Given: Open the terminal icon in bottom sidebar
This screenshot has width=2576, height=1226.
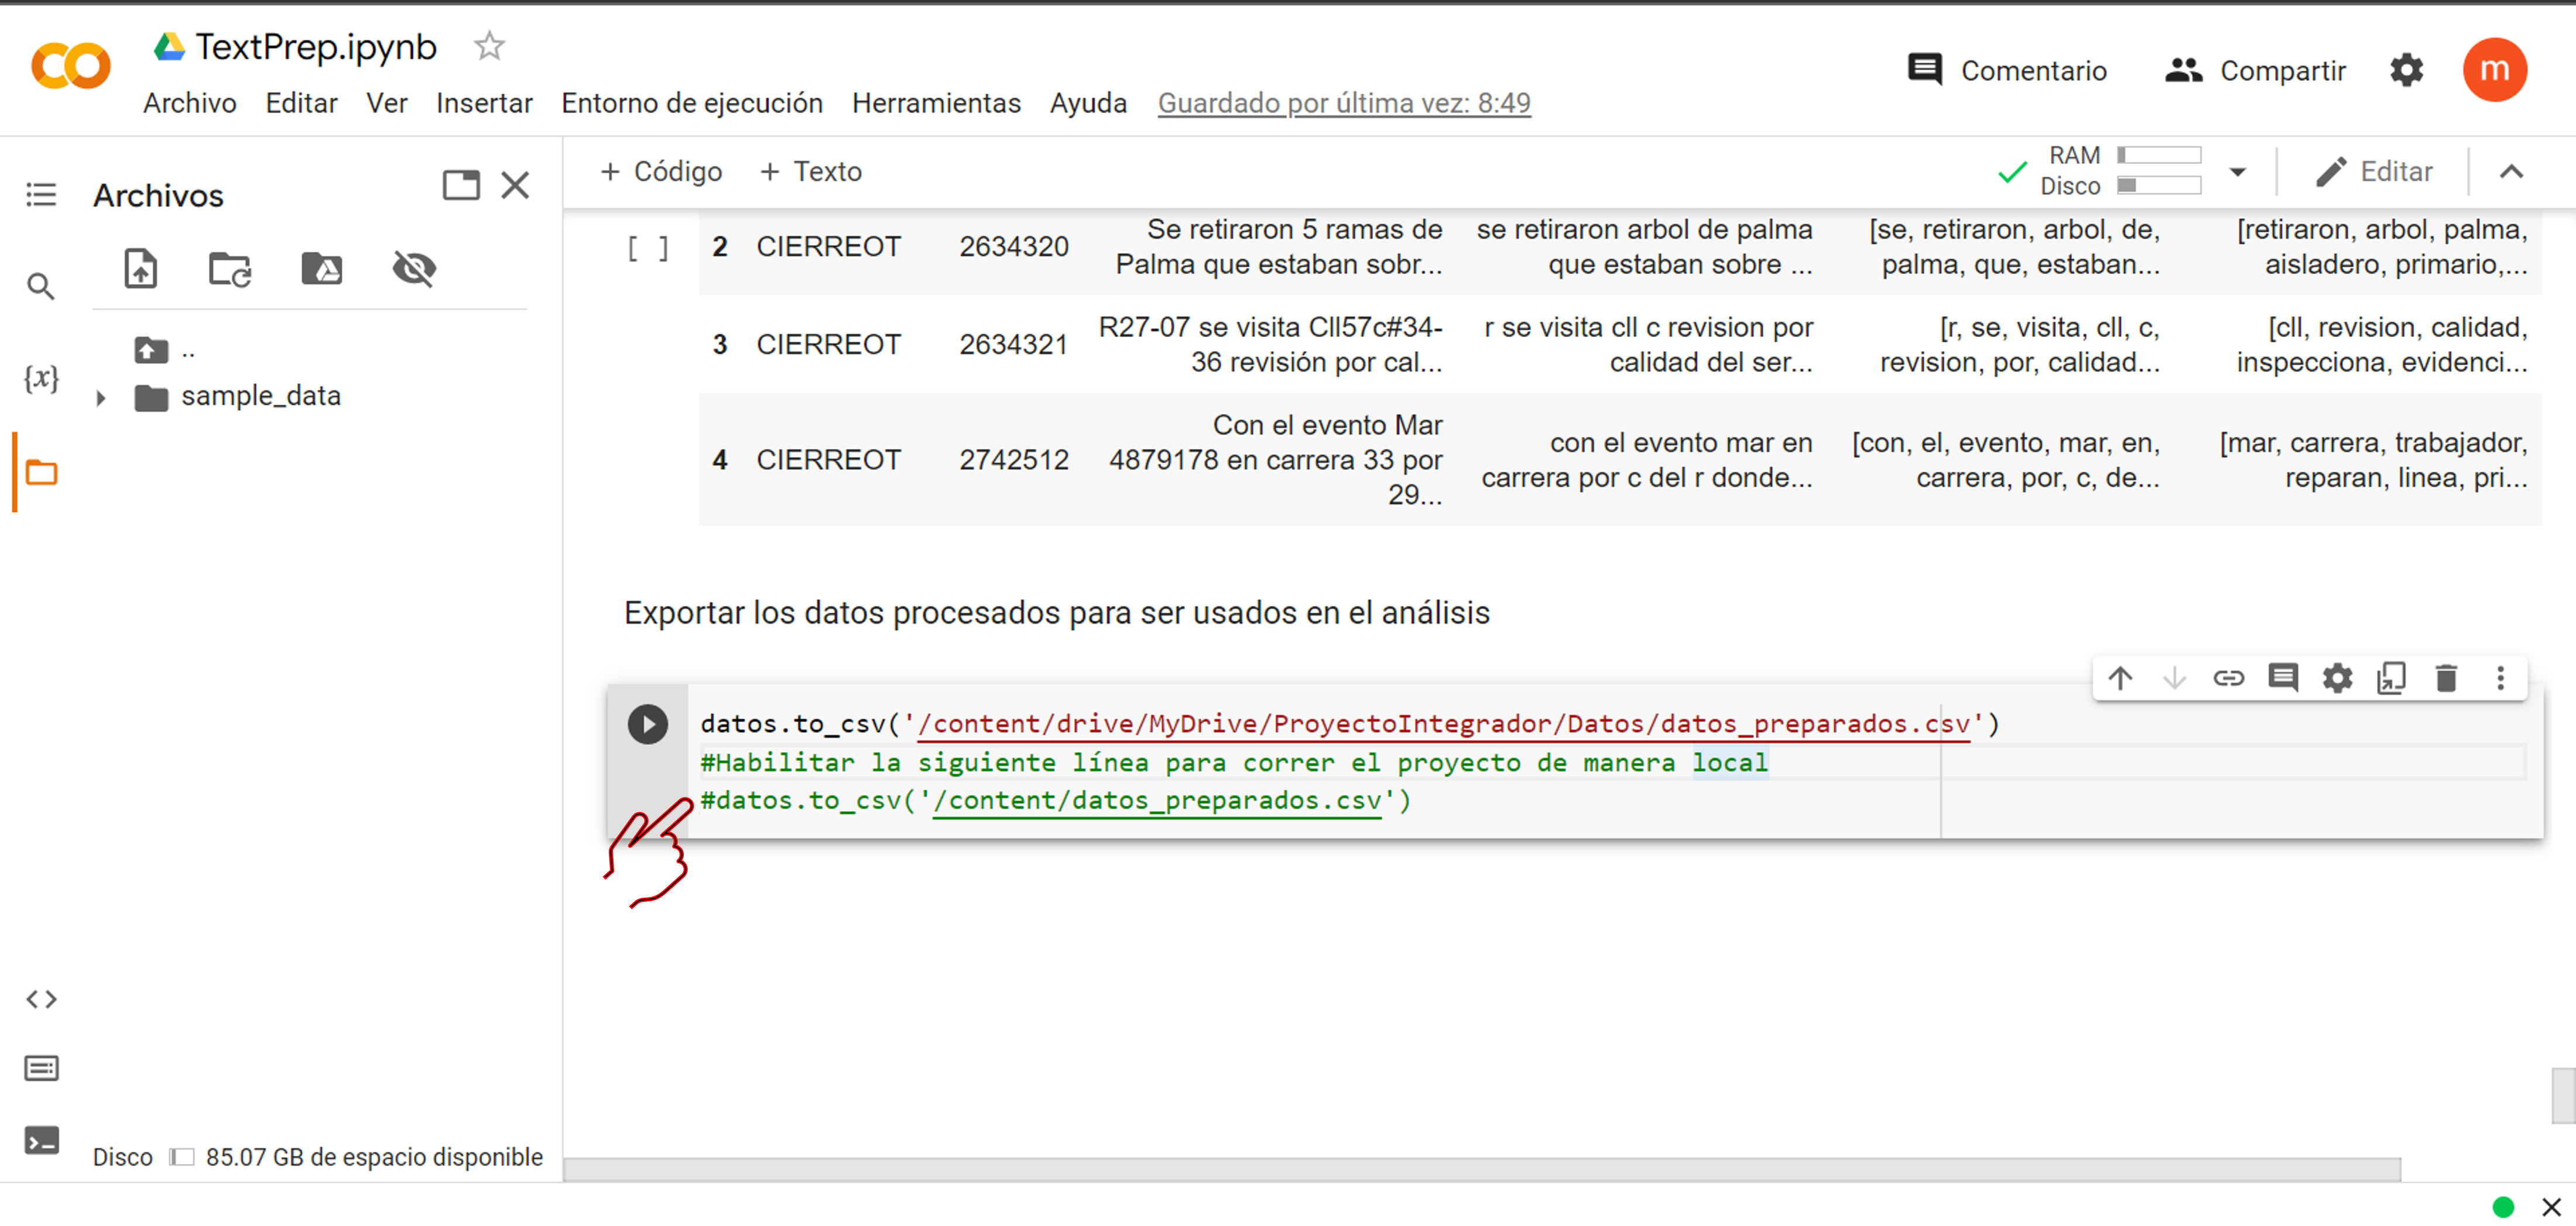Looking at the screenshot, I should (41, 1140).
